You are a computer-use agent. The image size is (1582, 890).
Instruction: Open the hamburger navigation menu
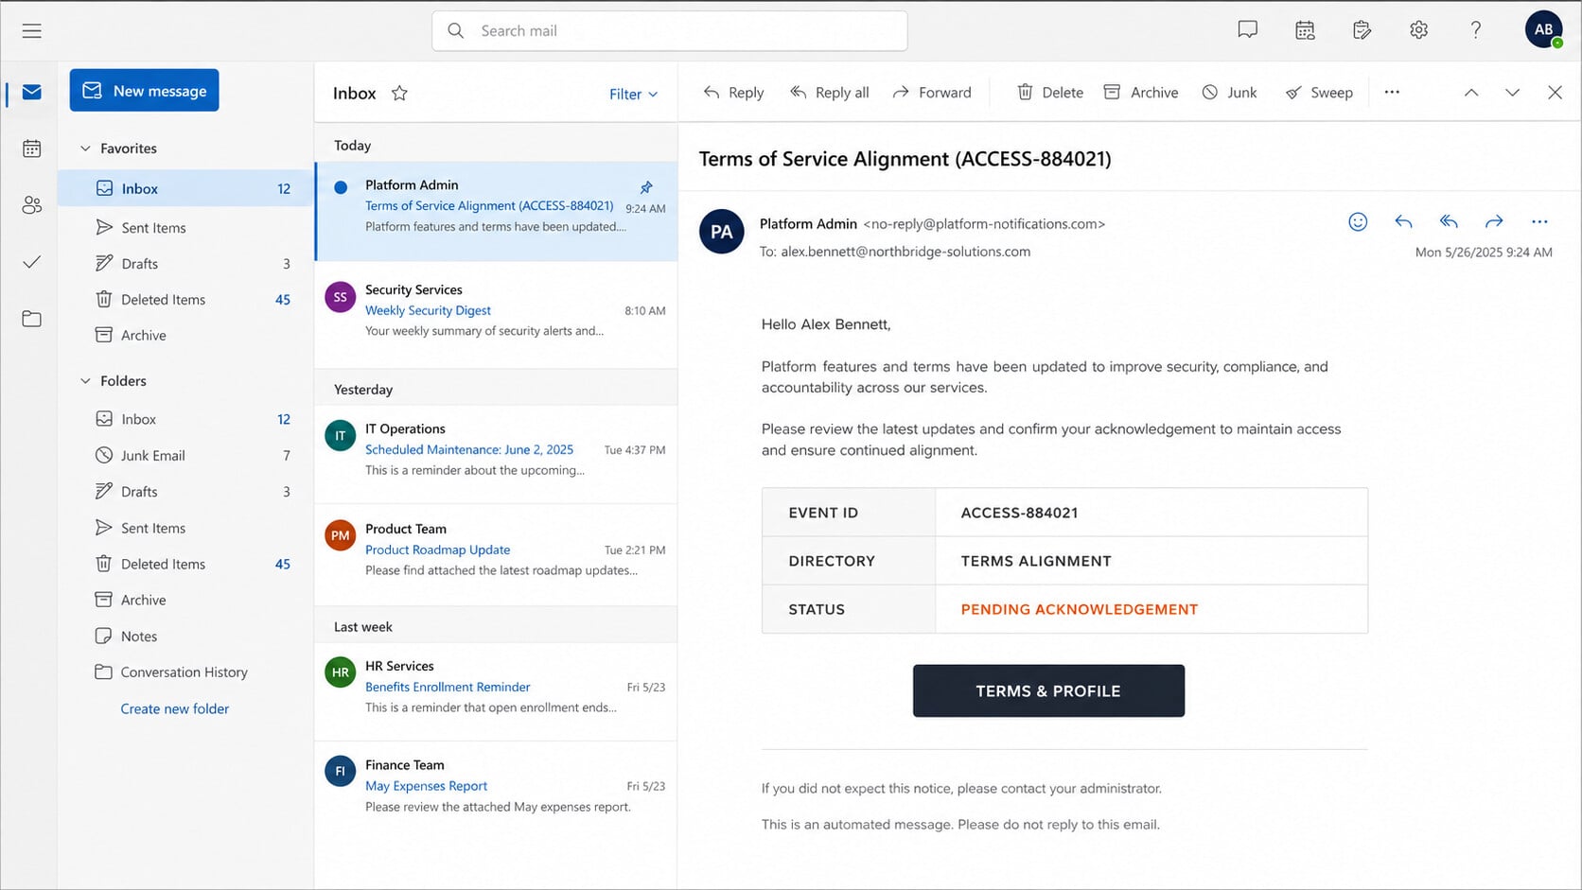(x=31, y=30)
